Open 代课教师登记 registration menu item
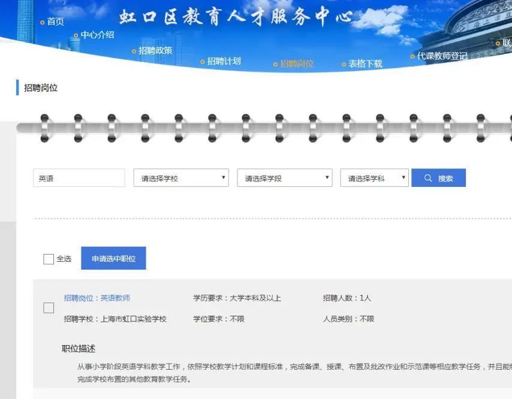 pos(442,56)
